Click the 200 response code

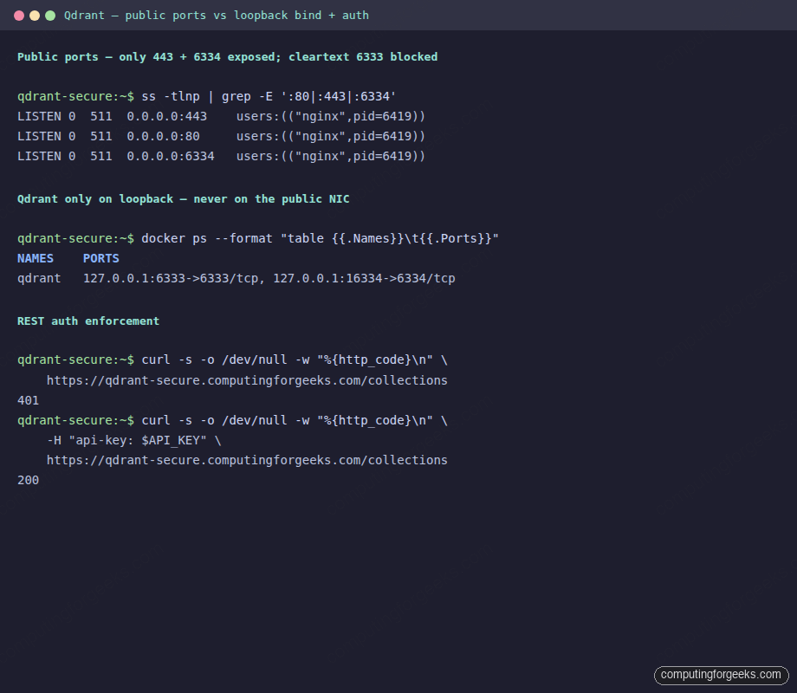(28, 481)
